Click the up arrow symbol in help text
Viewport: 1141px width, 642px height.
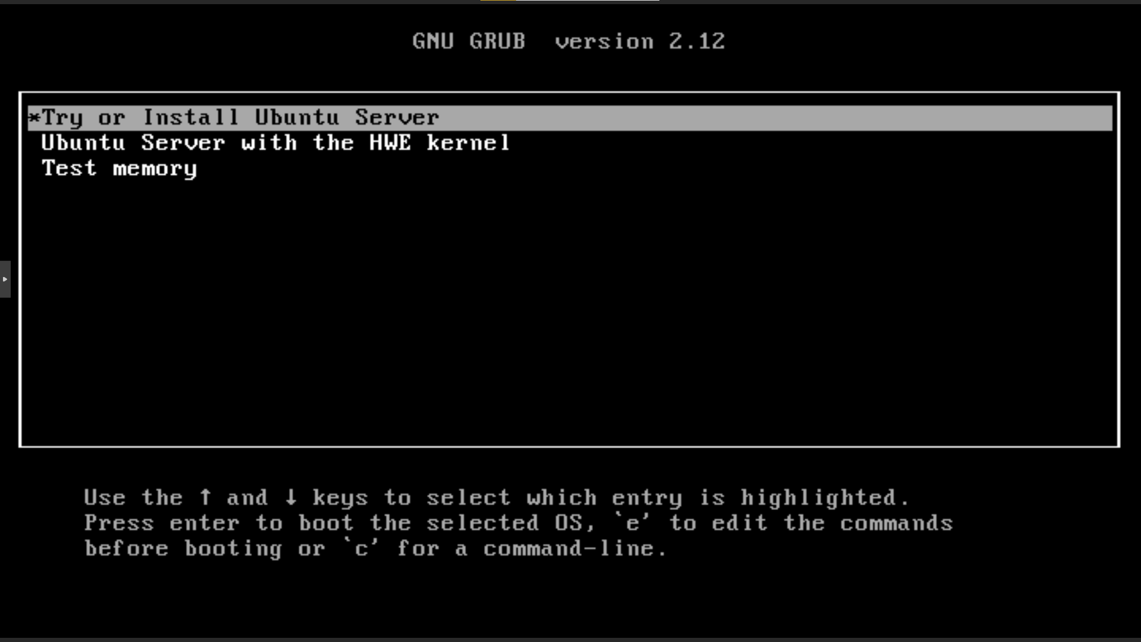(205, 497)
